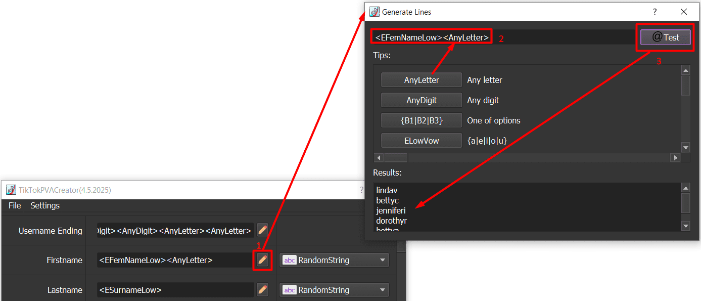This screenshot has height=301, width=701.
Task: Click the 'One of options' description text
Action: [494, 120]
